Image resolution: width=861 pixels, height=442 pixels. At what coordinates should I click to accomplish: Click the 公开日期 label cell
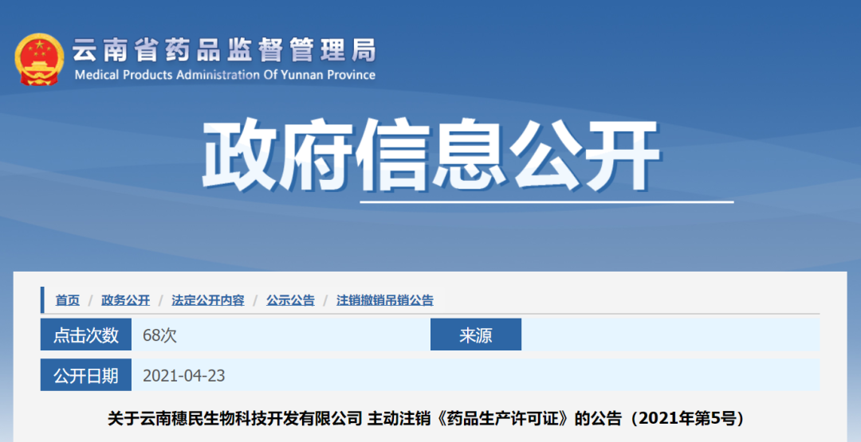point(86,375)
